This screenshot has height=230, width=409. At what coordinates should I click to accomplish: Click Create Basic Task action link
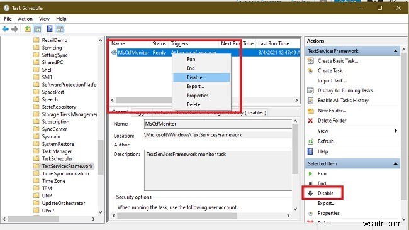click(x=338, y=61)
